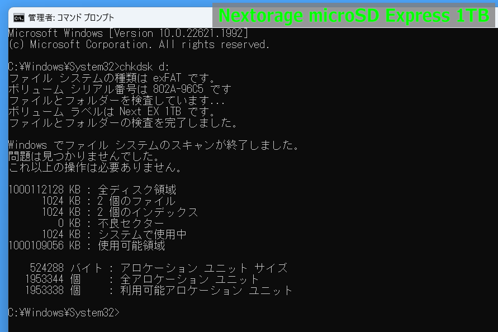Viewport: 498px width, 332px height.
Task: Click the green Nextorage microSD Express 1TB label
Action: click(353, 16)
